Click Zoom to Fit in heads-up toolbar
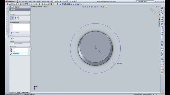 83,7
